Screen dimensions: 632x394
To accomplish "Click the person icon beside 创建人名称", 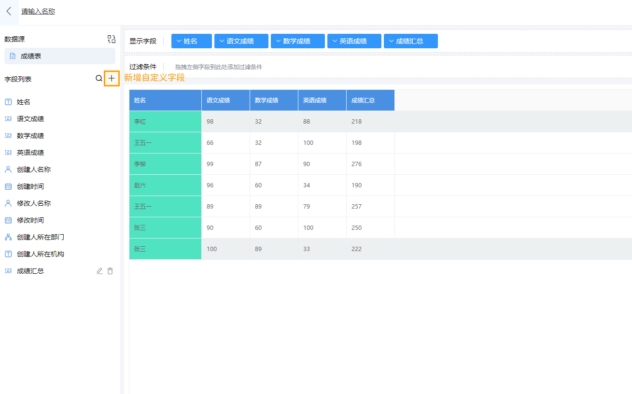I will pyautogui.click(x=8, y=169).
